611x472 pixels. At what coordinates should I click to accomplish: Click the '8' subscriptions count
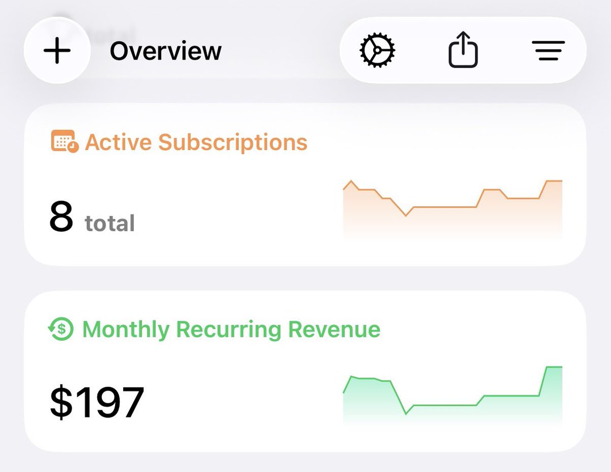[61, 216]
